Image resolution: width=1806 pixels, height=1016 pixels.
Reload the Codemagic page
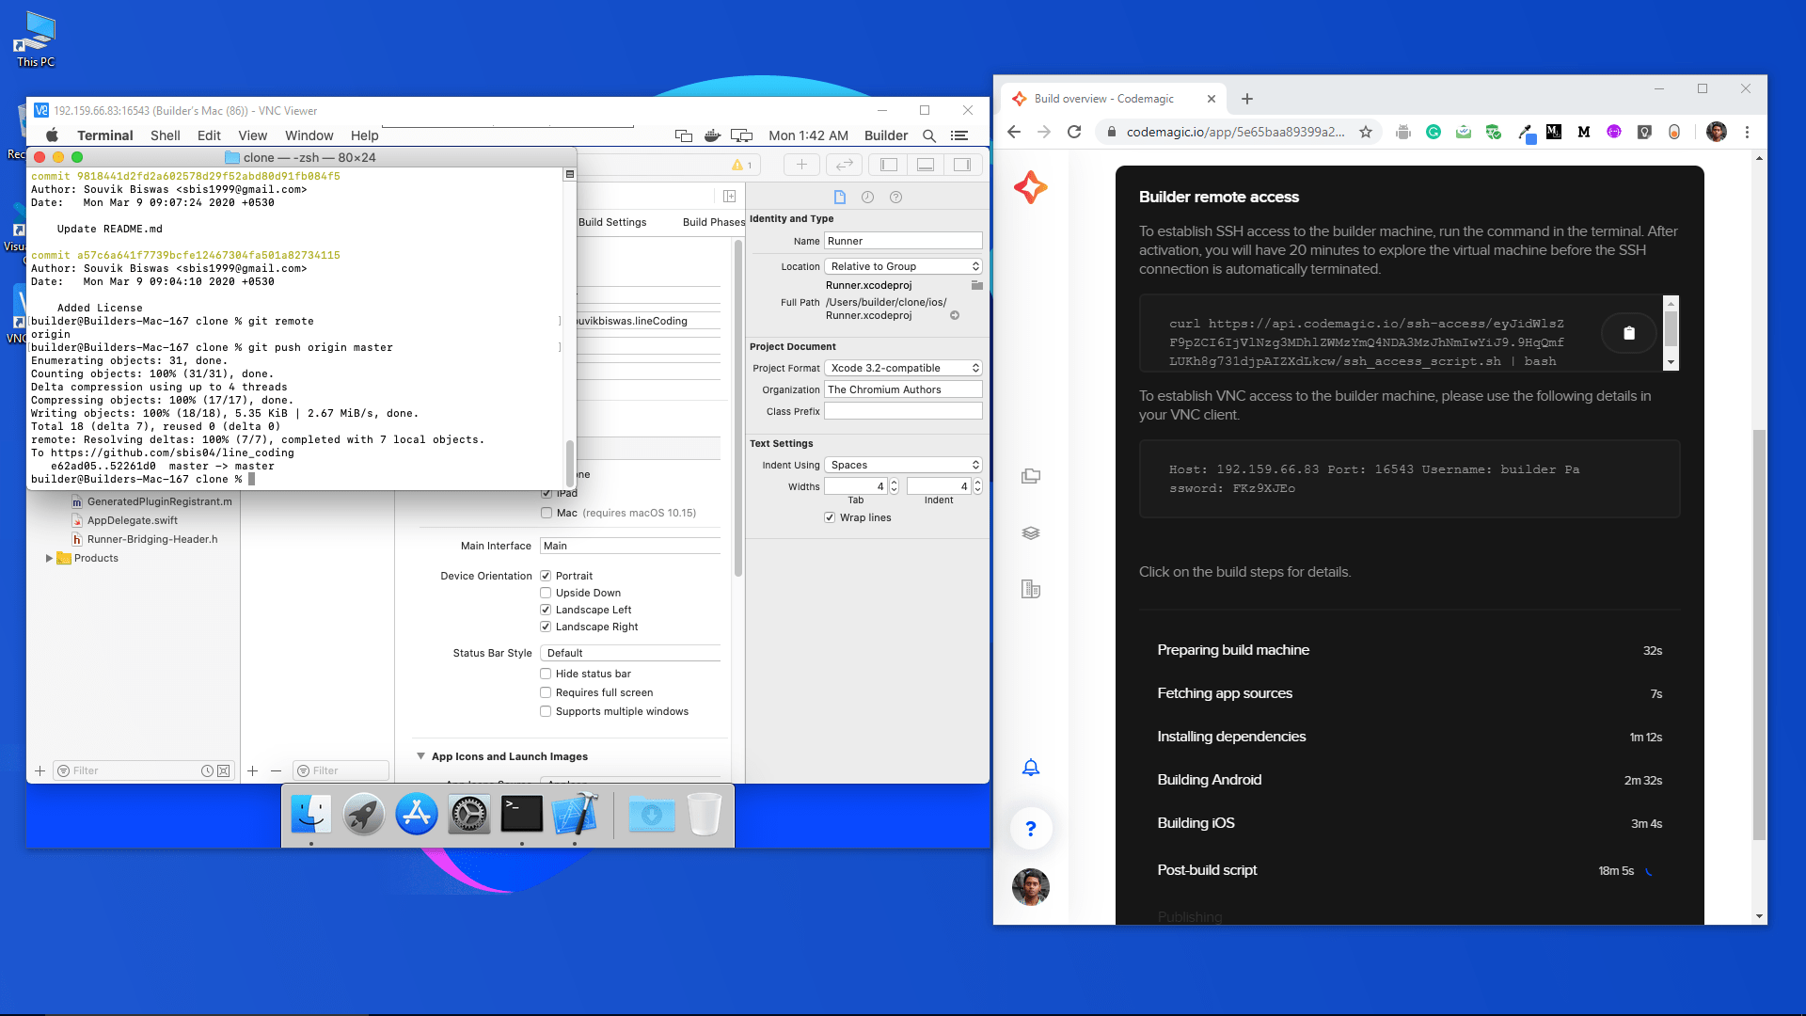click(1074, 132)
